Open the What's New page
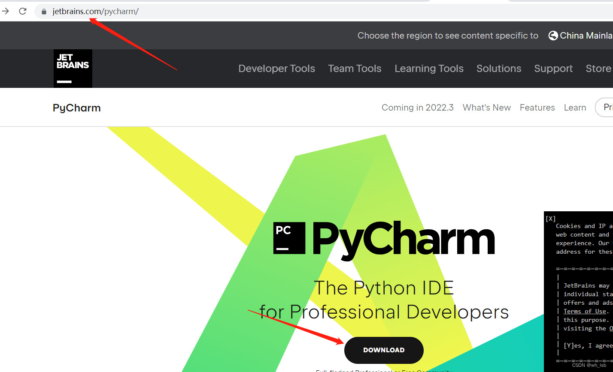613x372 pixels. click(x=487, y=108)
